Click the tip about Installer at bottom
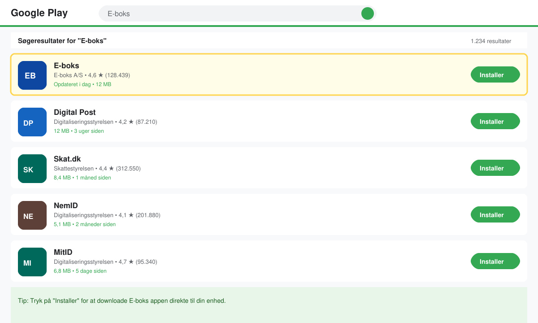Screen dimensions: 538x323 (x=122, y=301)
